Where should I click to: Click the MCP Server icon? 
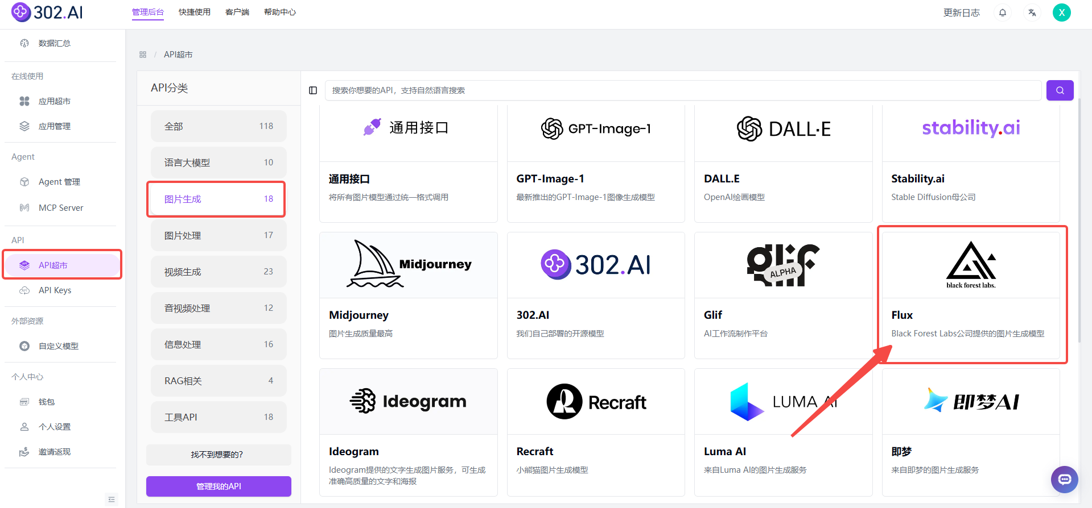tap(24, 208)
